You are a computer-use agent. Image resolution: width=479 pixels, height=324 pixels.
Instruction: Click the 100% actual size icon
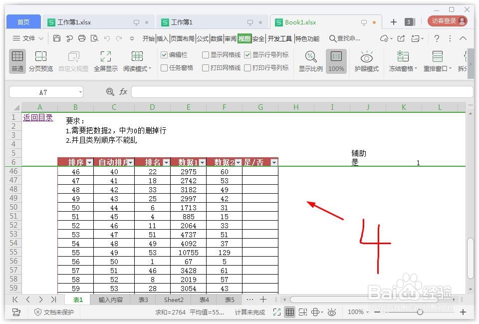(x=336, y=61)
